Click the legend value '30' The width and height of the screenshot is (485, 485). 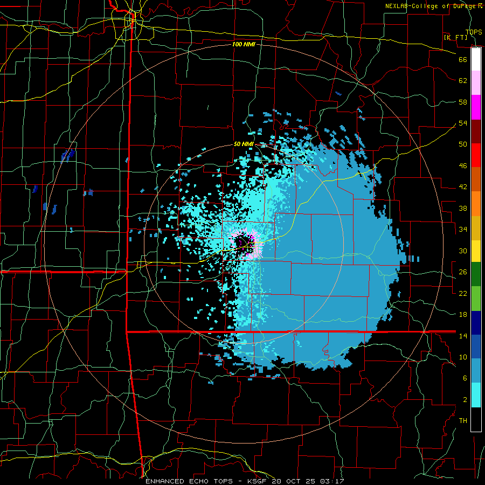pos(463,251)
